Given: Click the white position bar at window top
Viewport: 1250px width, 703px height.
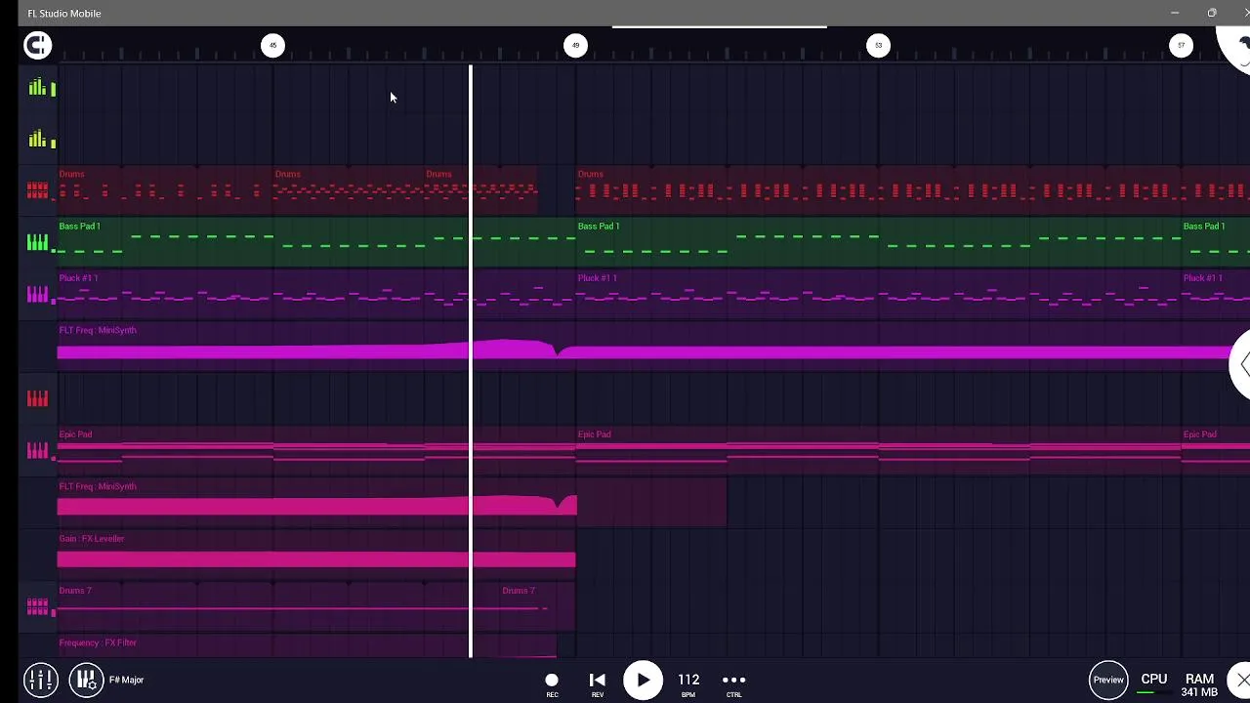Looking at the screenshot, I should [x=720, y=26].
